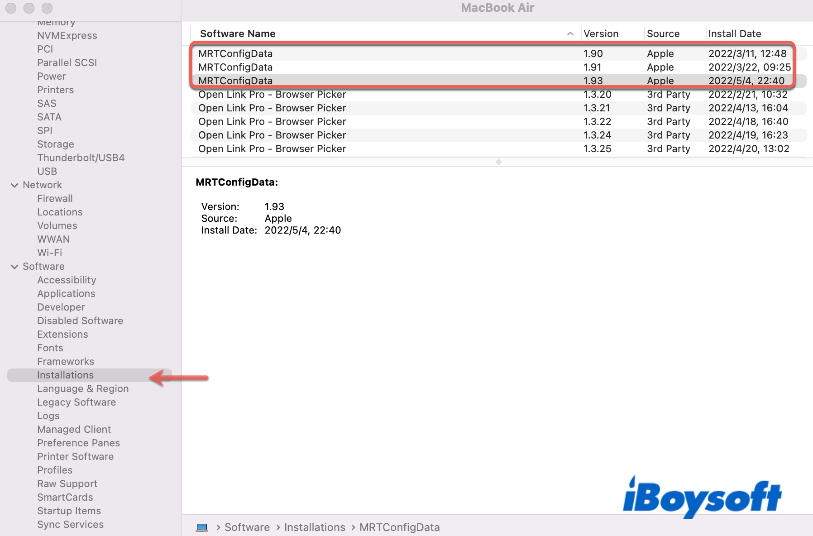The width and height of the screenshot is (813, 536).
Task: Click Installations in the bottom path bar
Action: click(x=315, y=527)
